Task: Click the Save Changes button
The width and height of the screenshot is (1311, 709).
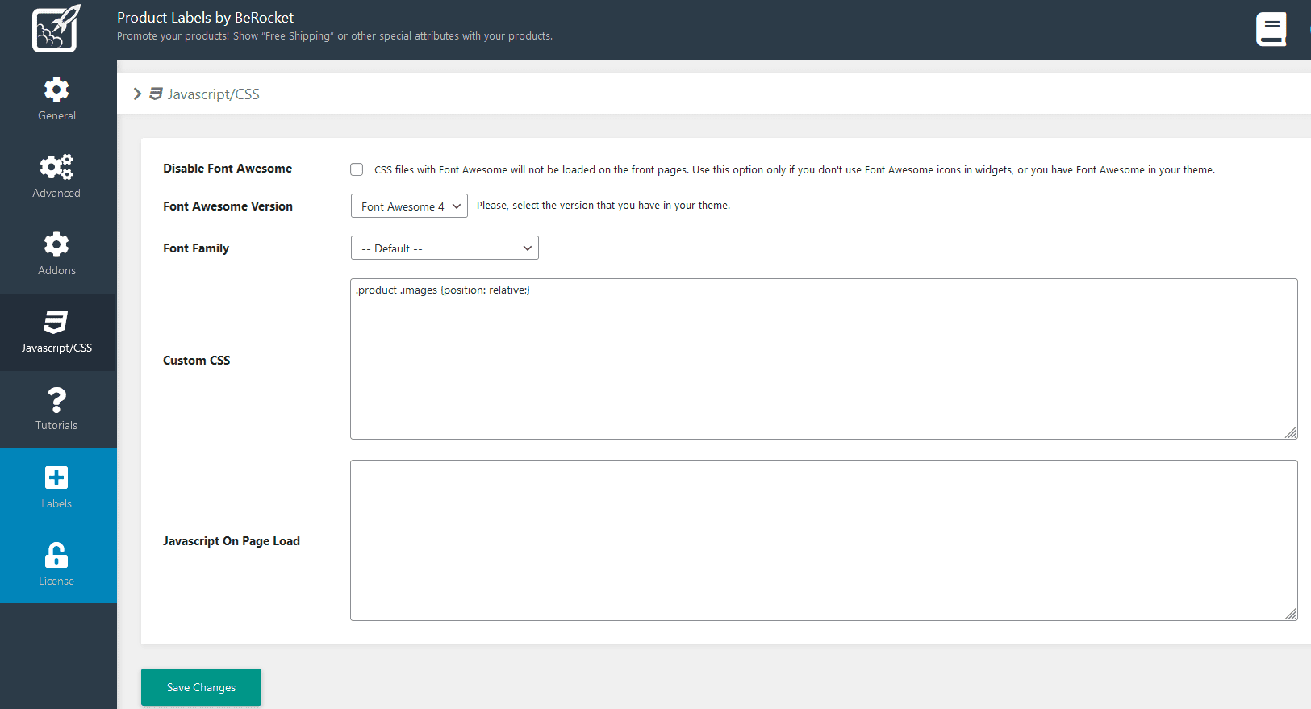Action: tap(201, 687)
